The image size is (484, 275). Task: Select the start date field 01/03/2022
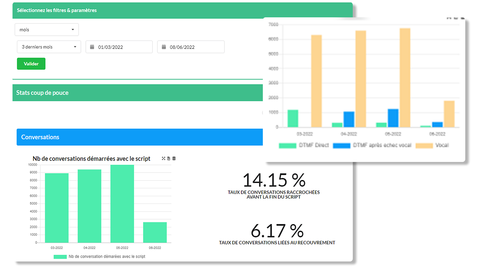pyautogui.click(x=119, y=47)
